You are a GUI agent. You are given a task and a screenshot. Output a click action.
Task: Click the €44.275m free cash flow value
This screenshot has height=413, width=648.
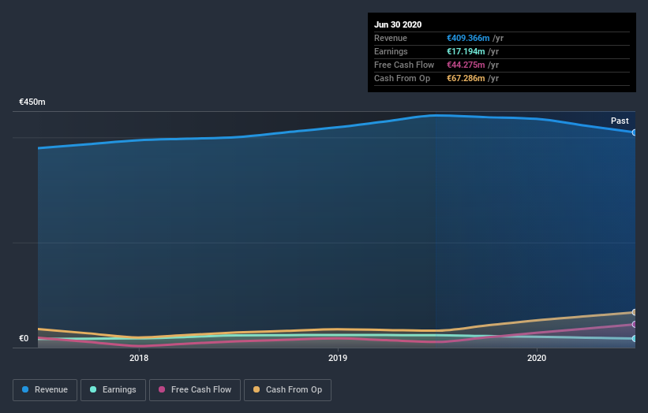coord(466,65)
